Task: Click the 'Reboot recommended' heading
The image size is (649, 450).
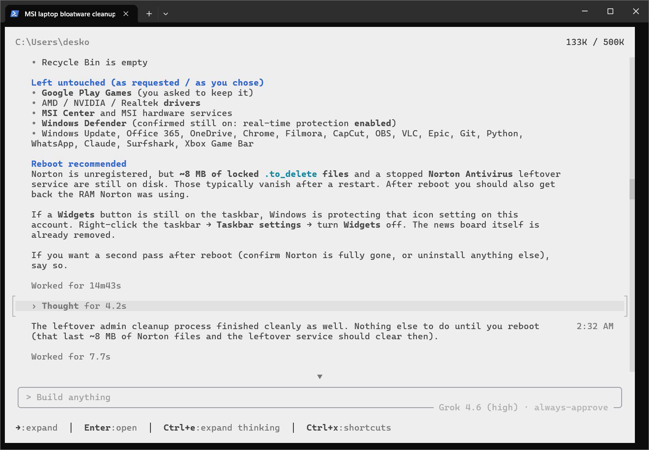Action: point(79,164)
